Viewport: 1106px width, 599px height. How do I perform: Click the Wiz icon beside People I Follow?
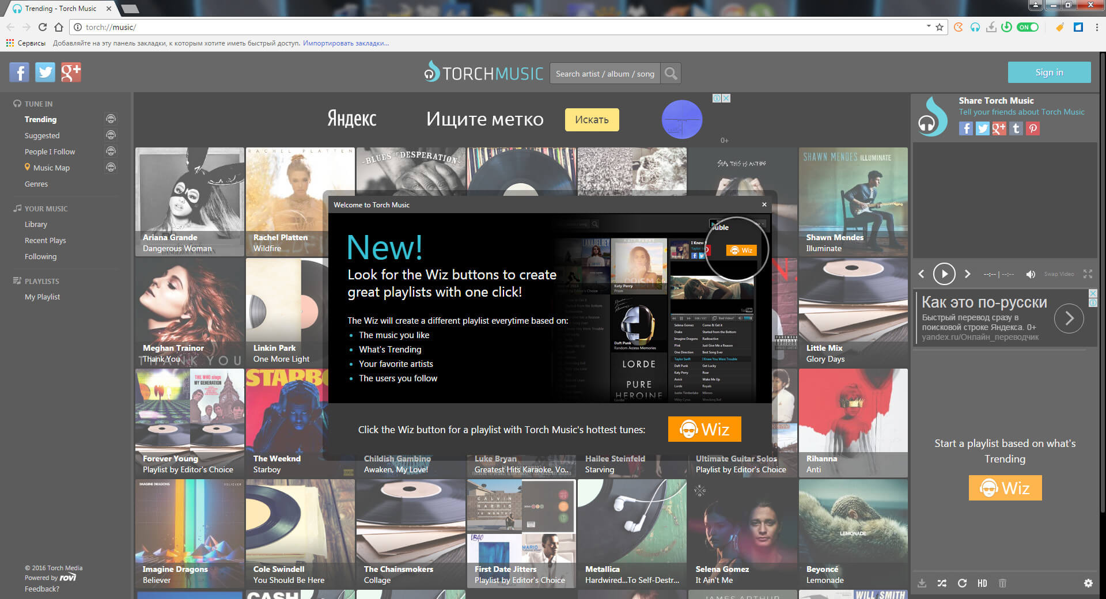point(111,151)
